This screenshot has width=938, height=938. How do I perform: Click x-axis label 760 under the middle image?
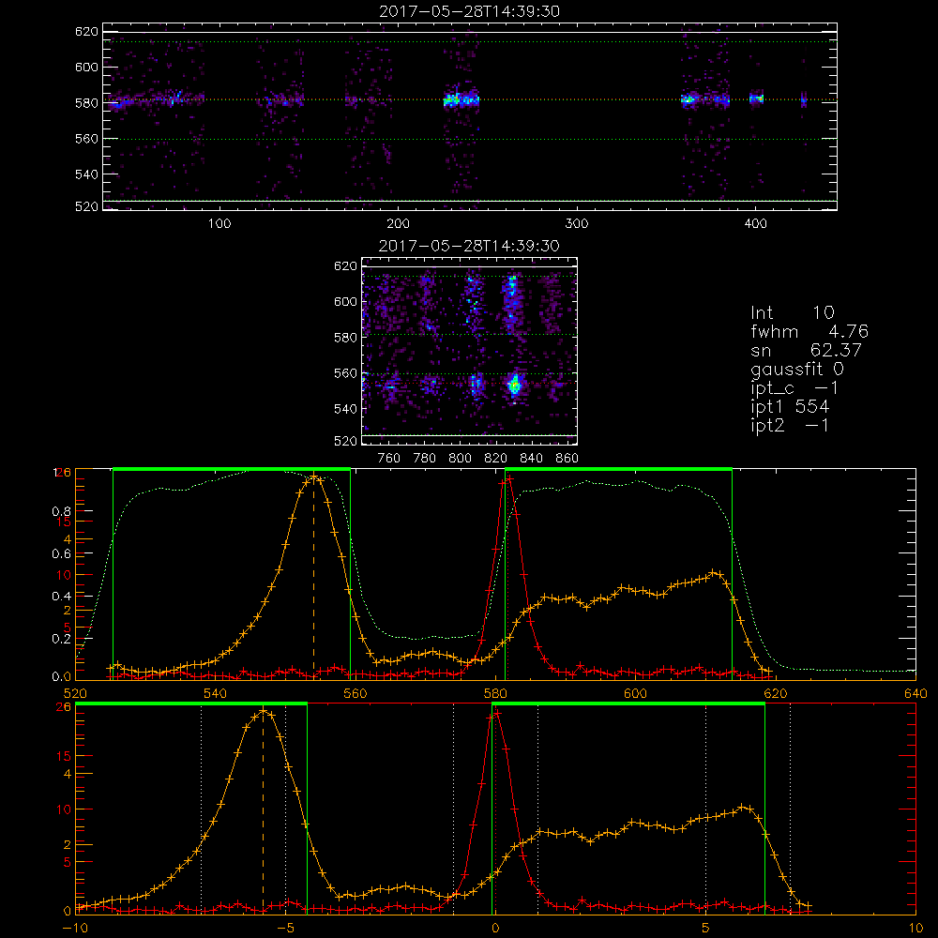point(389,459)
